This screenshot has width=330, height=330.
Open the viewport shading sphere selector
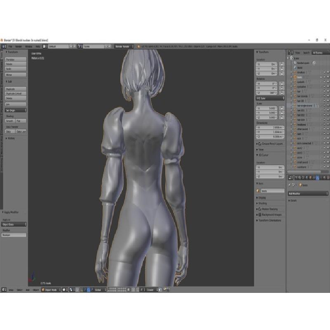[65, 290]
